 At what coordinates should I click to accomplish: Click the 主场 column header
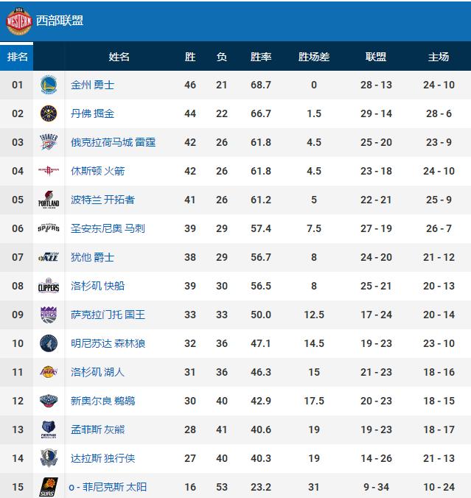[439, 57]
